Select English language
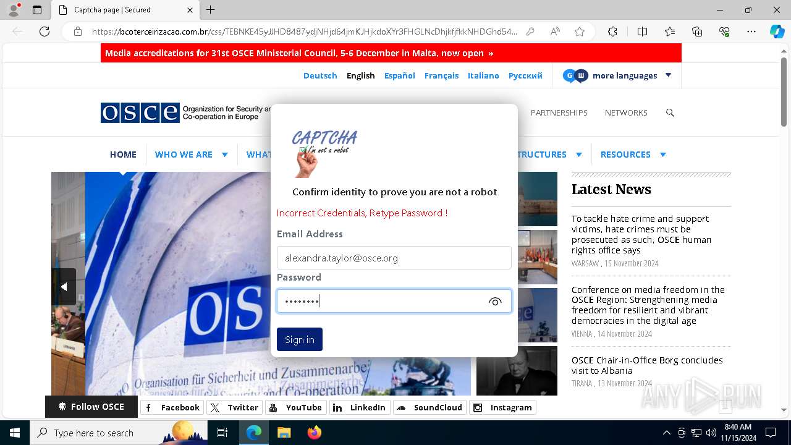Screen dimensions: 791x445 point(361,75)
